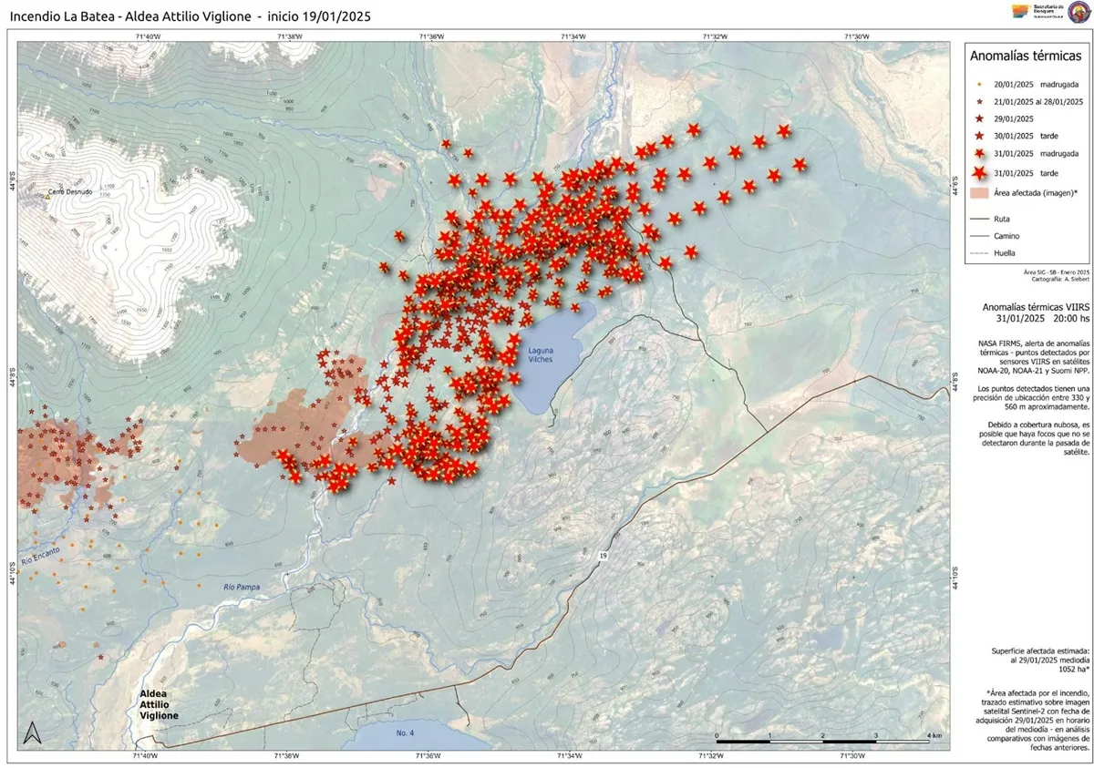
Task: Click the Río Pampa label
Action: click(242, 587)
